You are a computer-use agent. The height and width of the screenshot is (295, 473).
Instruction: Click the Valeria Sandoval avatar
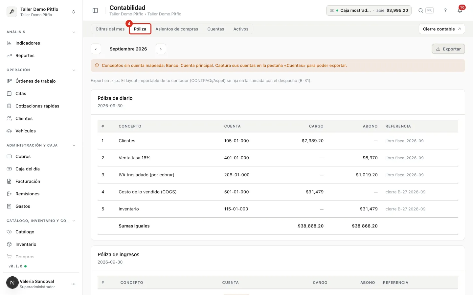point(12,283)
